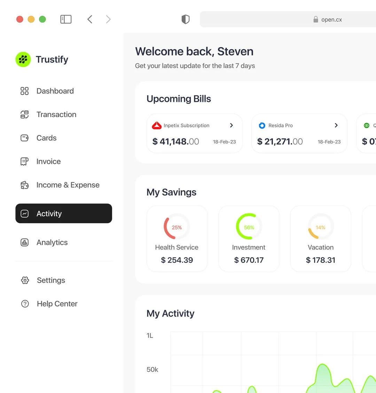Click the $ 670.17 savings value
The image size is (376, 393).
pyautogui.click(x=249, y=260)
